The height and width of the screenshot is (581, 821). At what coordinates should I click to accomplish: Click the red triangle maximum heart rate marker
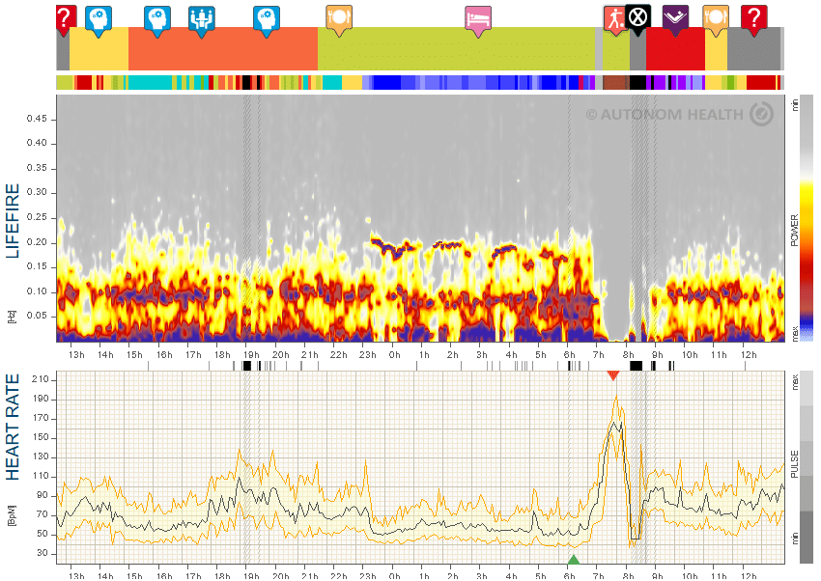pos(612,375)
